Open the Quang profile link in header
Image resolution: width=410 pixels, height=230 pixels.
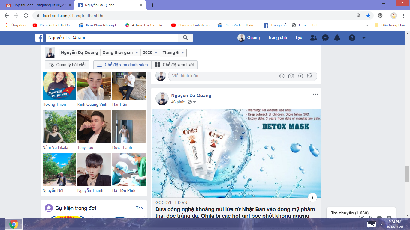coord(249,38)
